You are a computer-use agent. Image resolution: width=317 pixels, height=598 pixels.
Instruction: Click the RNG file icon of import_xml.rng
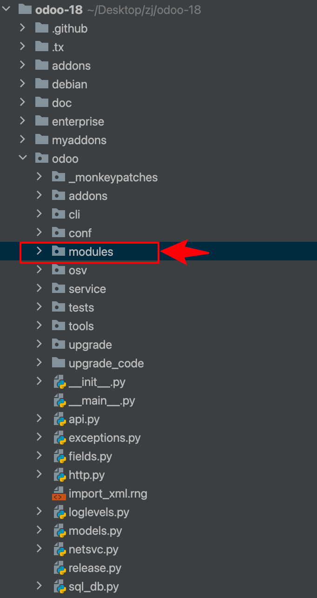coord(59,494)
